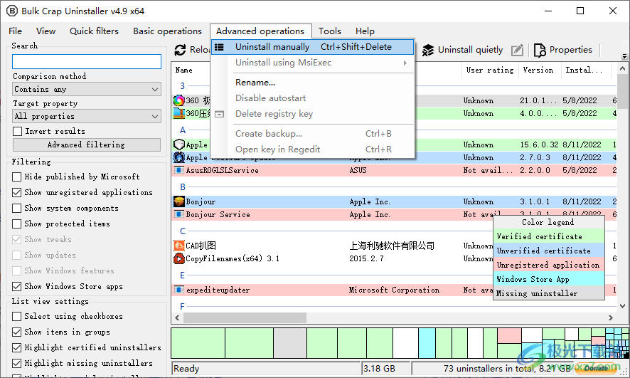Click the Delete registry key icon
Image resolution: width=630 pixels, height=378 pixels.
[x=219, y=114]
